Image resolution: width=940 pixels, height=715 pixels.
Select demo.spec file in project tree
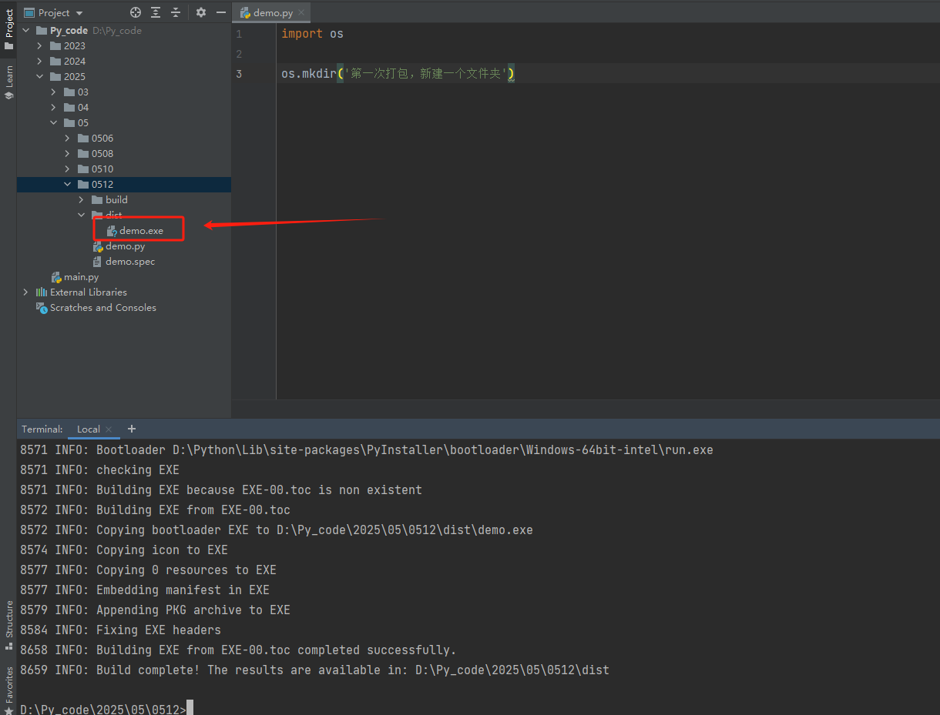(x=130, y=262)
